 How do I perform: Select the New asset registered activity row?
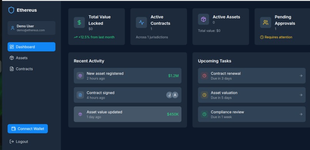click(128, 76)
